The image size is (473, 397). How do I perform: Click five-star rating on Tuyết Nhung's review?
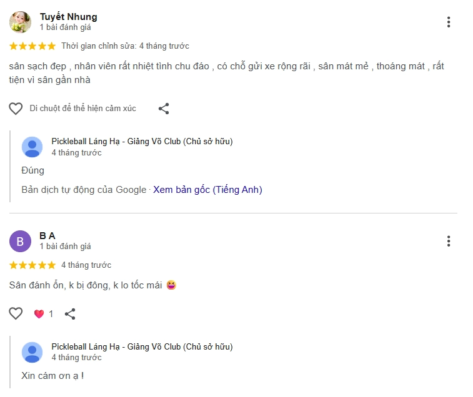coord(32,46)
